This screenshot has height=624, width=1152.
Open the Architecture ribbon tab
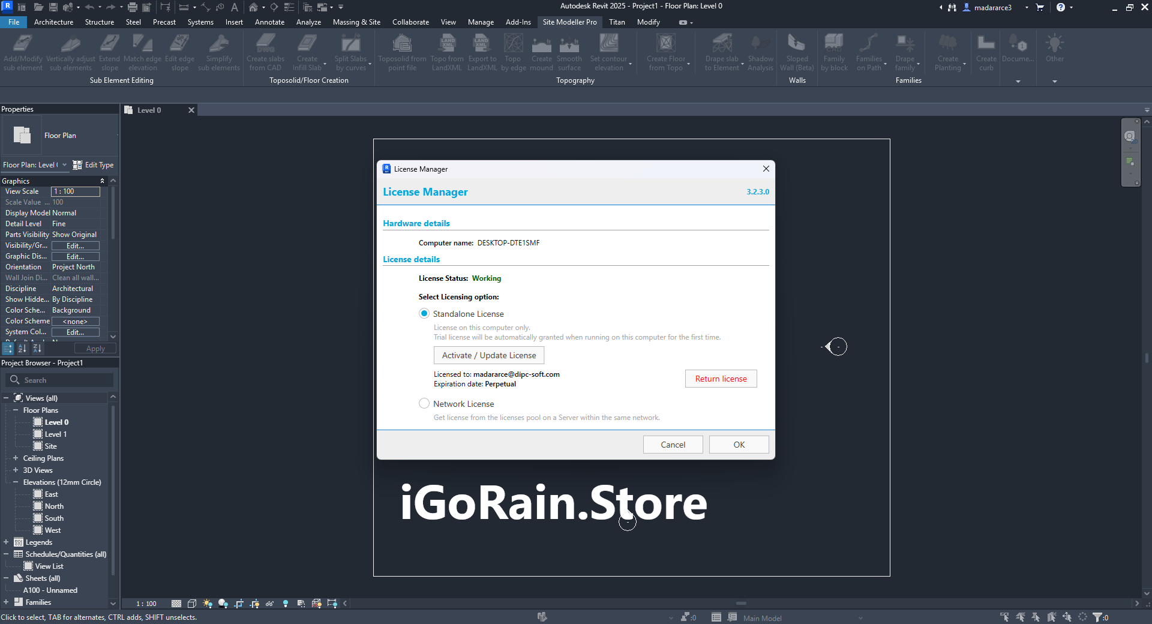tap(53, 22)
